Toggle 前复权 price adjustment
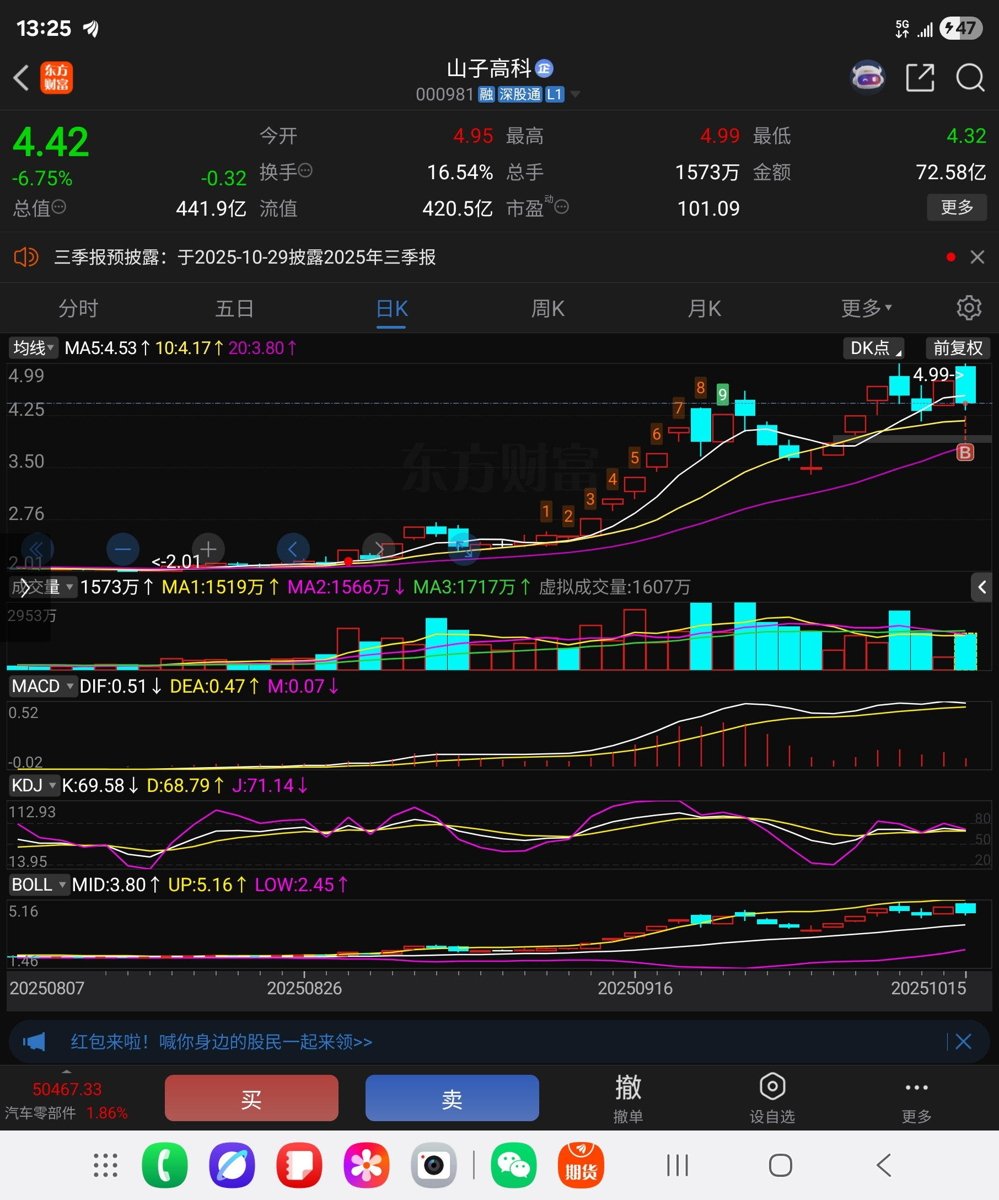Screen dimensions: 999x1200 (x=957, y=347)
